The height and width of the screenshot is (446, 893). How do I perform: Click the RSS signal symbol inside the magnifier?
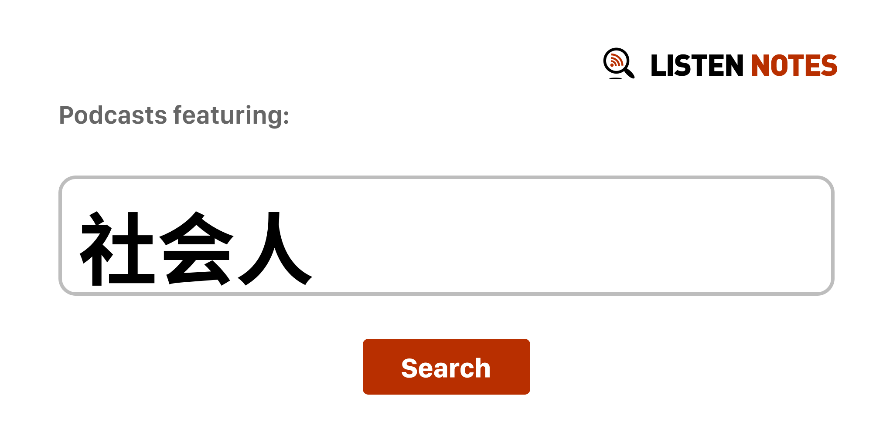point(616,61)
